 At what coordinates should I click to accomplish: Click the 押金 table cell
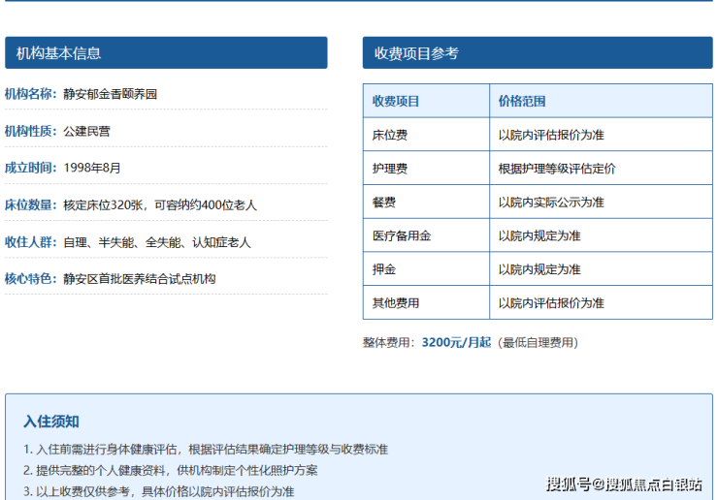click(426, 269)
